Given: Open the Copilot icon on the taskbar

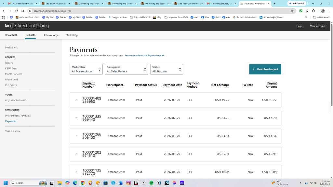Looking at the screenshot, I should (x=67, y=183).
